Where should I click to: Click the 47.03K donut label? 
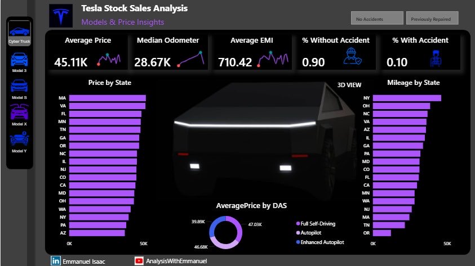(255, 224)
